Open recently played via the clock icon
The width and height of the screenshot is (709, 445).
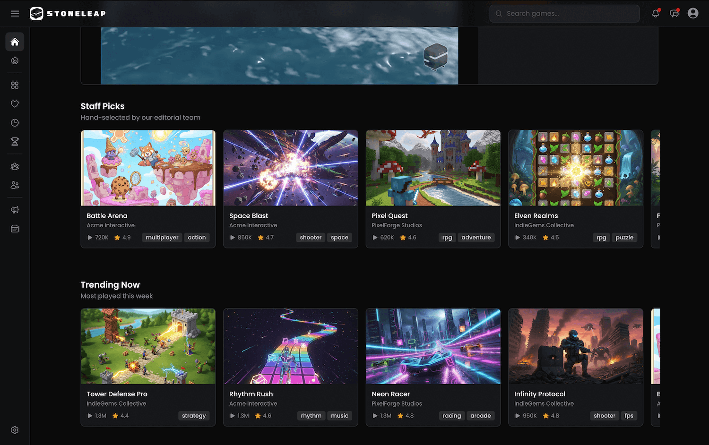coord(15,123)
